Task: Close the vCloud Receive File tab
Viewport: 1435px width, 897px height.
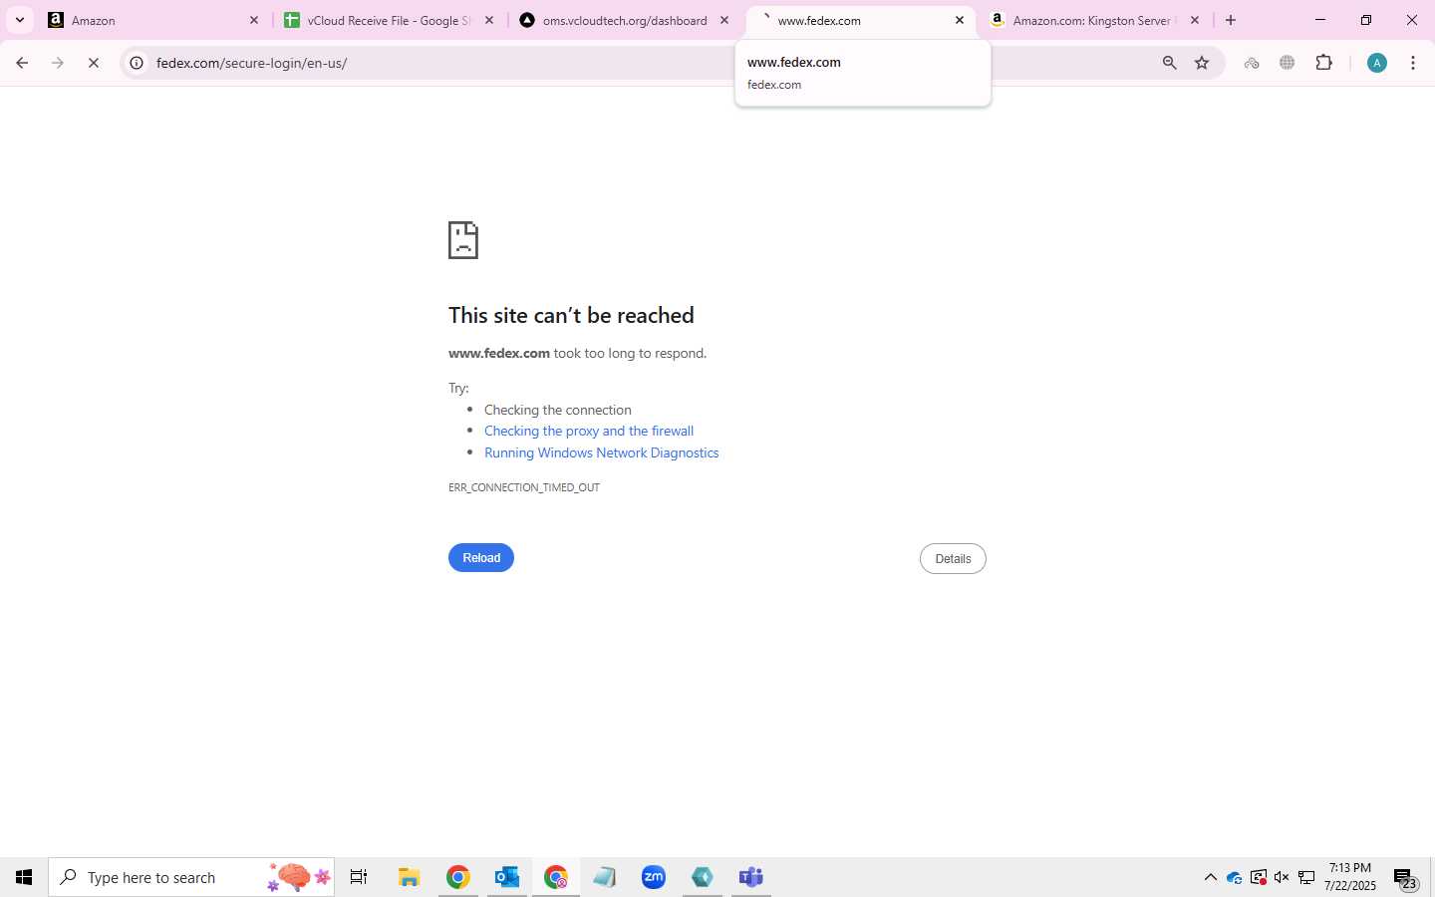Action: [488, 20]
